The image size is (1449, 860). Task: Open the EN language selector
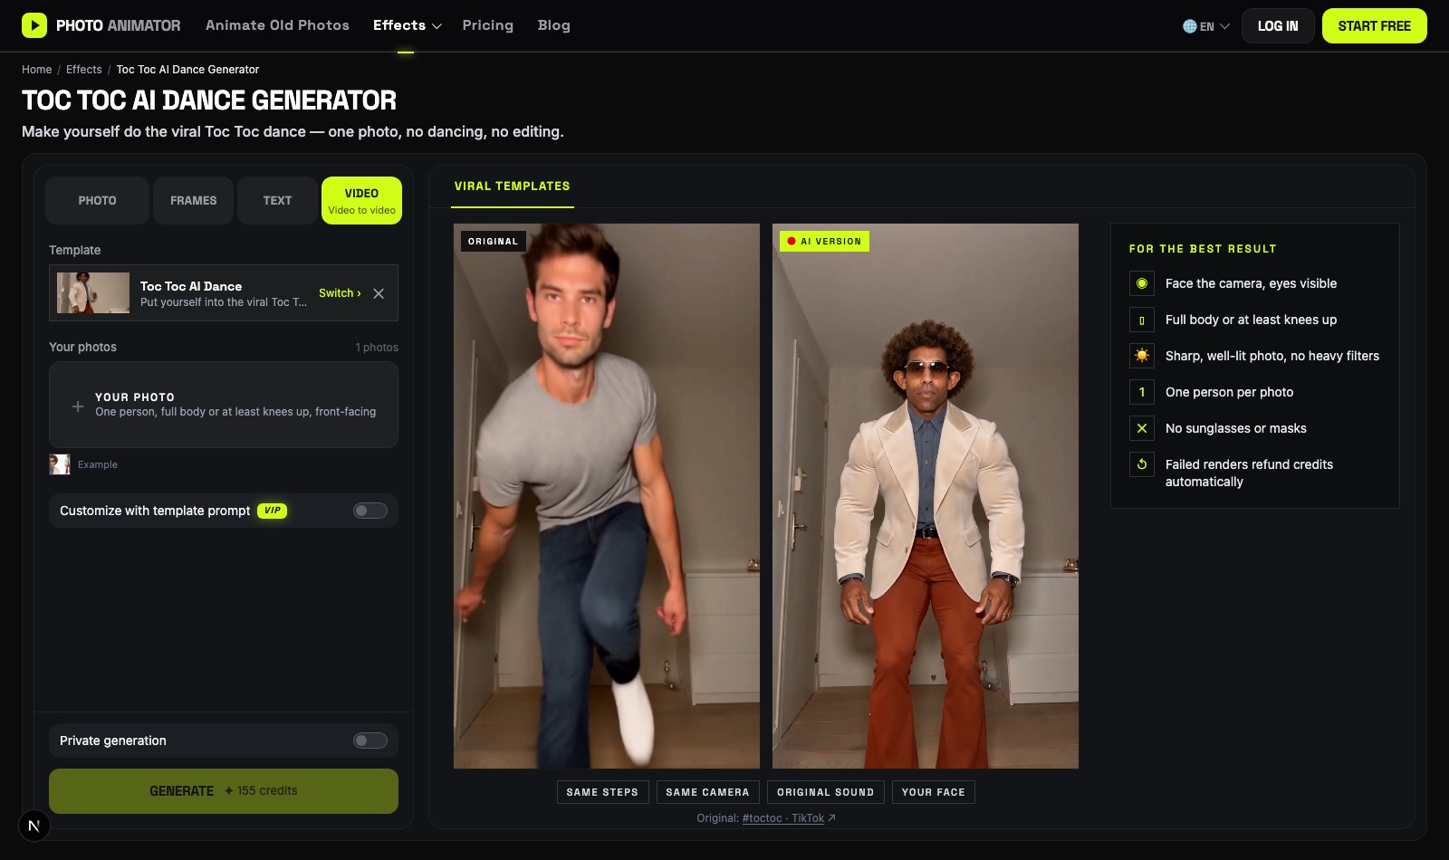(x=1206, y=26)
